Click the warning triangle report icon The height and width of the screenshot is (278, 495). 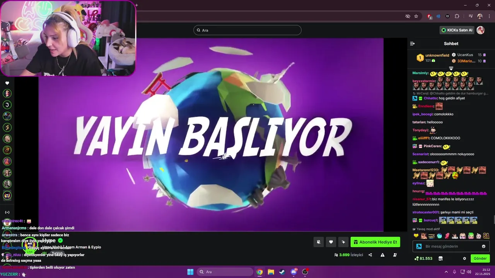click(382, 255)
